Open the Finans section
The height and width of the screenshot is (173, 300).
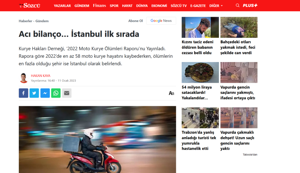100,5
